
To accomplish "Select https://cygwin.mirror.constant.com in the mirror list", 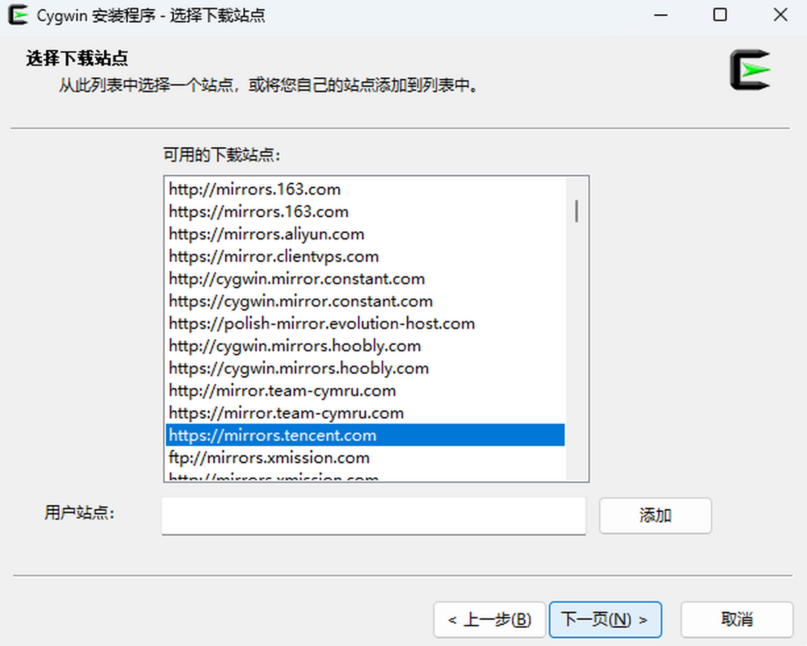I will (365, 301).
